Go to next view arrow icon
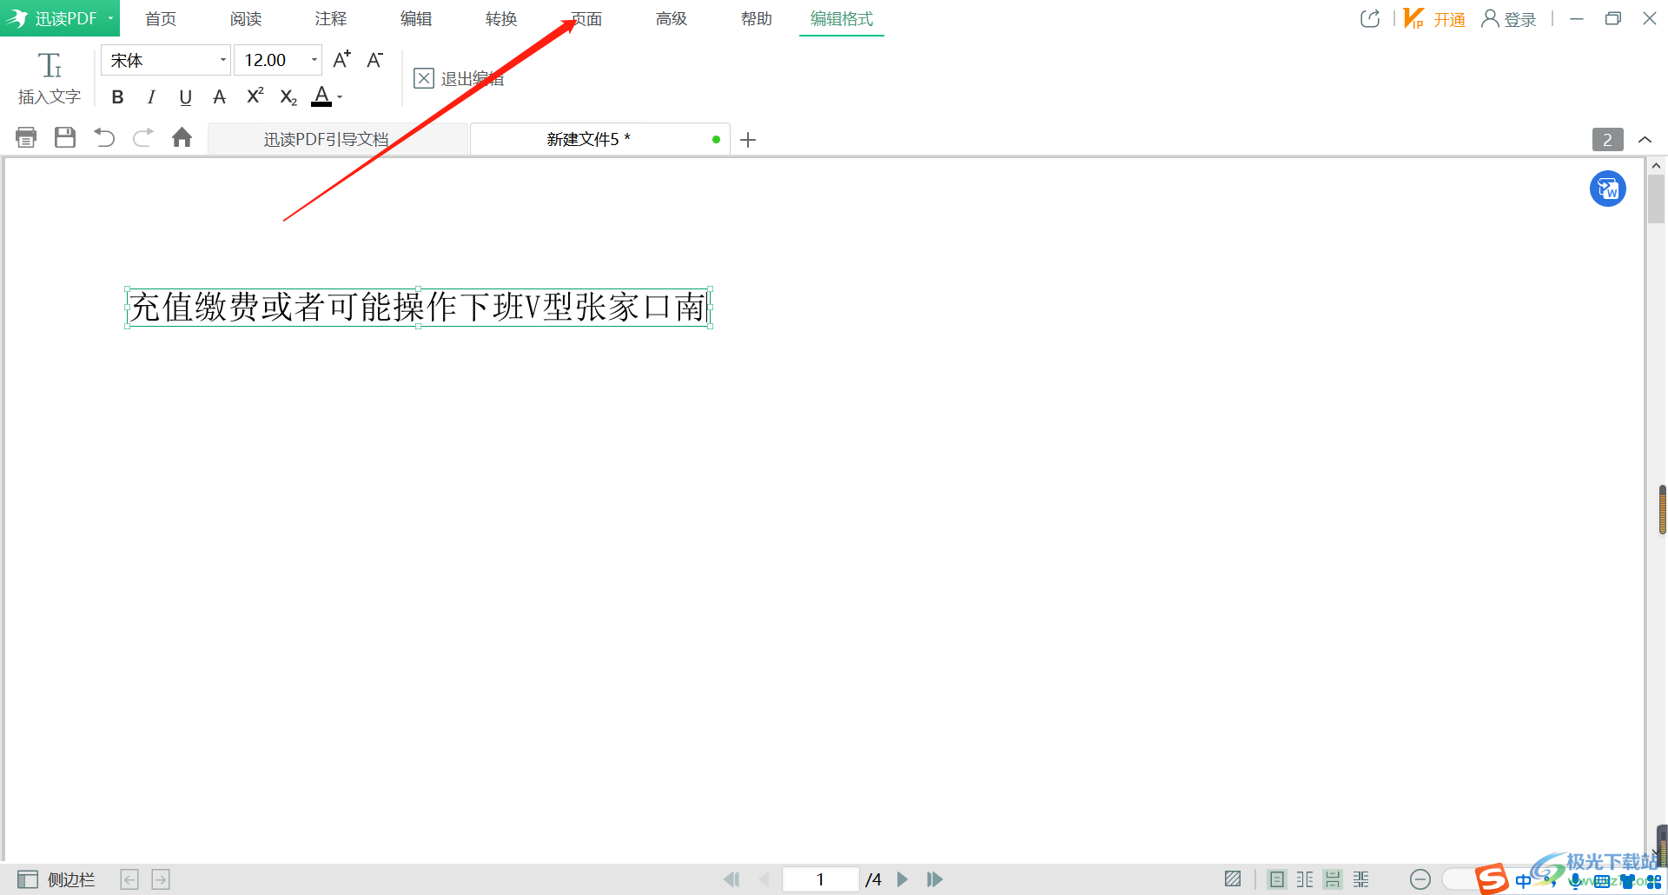This screenshot has width=1668, height=895. 161,879
